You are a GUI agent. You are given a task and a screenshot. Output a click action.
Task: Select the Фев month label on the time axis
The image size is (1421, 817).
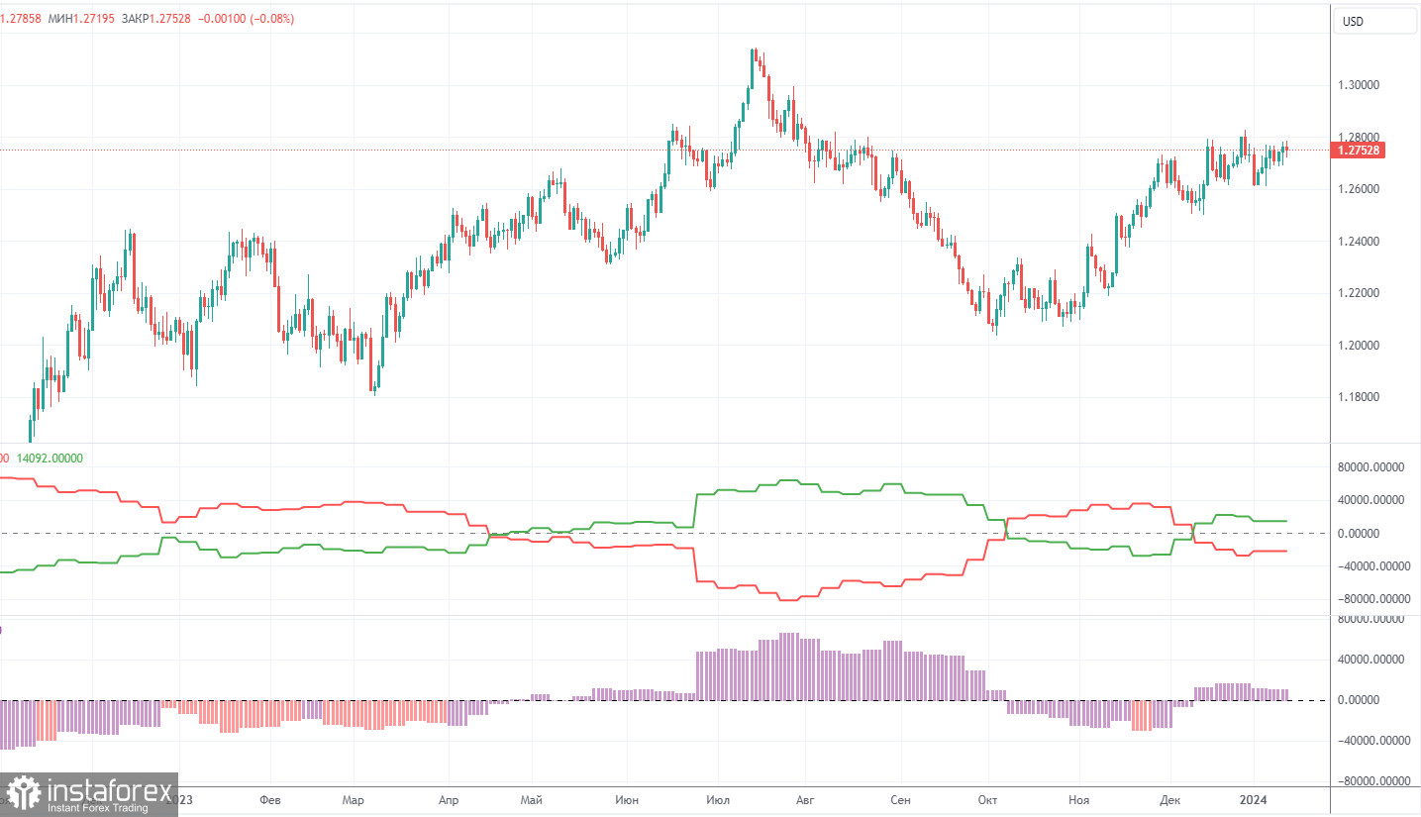tap(269, 799)
